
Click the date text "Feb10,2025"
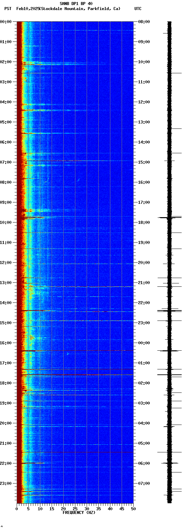point(28,9)
